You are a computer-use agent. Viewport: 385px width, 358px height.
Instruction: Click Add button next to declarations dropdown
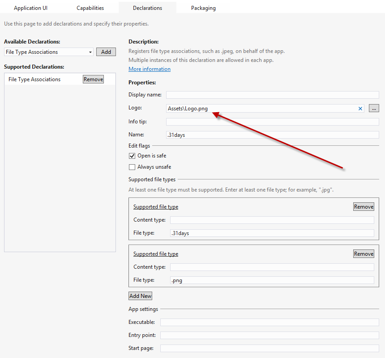(x=106, y=52)
